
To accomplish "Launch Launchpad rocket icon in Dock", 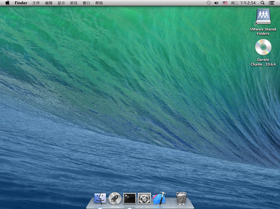I will tap(115, 198).
